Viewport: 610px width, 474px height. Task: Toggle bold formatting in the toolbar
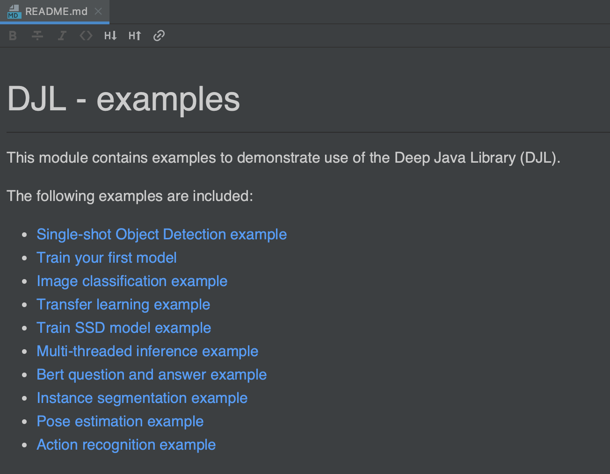[x=13, y=35]
